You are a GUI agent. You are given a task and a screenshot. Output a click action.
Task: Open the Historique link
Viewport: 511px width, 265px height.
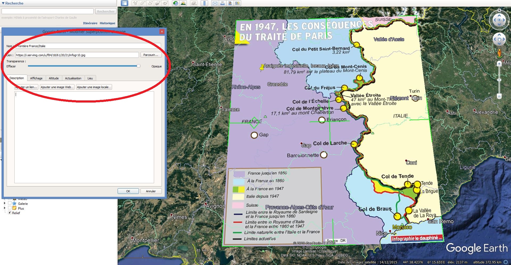point(108,23)
